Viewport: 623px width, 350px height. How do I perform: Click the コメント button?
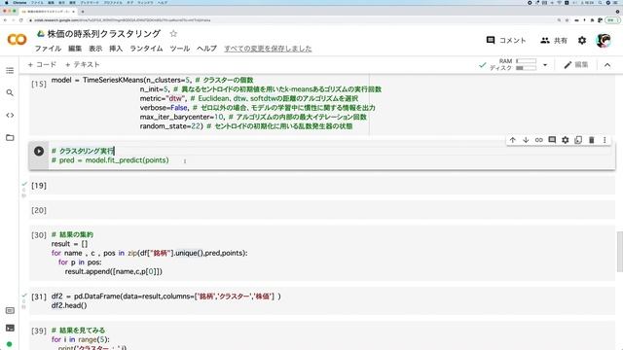pos(506,40)
